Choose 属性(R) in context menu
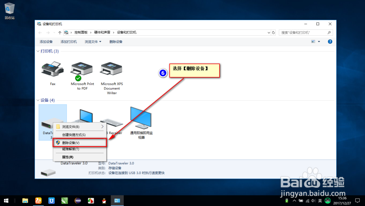This screenshot has width=365, height=206. click(80, 157)
